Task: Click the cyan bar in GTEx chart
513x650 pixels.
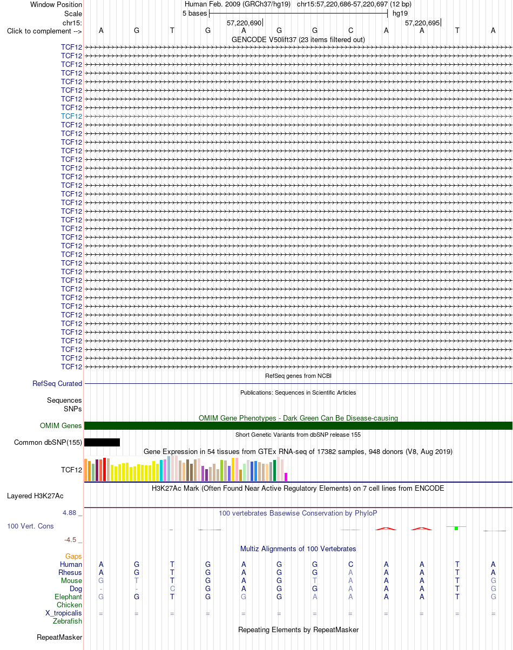Action: click(x=161, y=470)
